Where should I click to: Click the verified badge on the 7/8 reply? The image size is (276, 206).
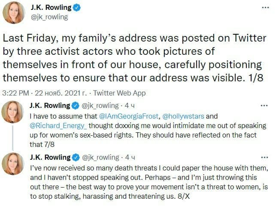(x=74, y=105)
